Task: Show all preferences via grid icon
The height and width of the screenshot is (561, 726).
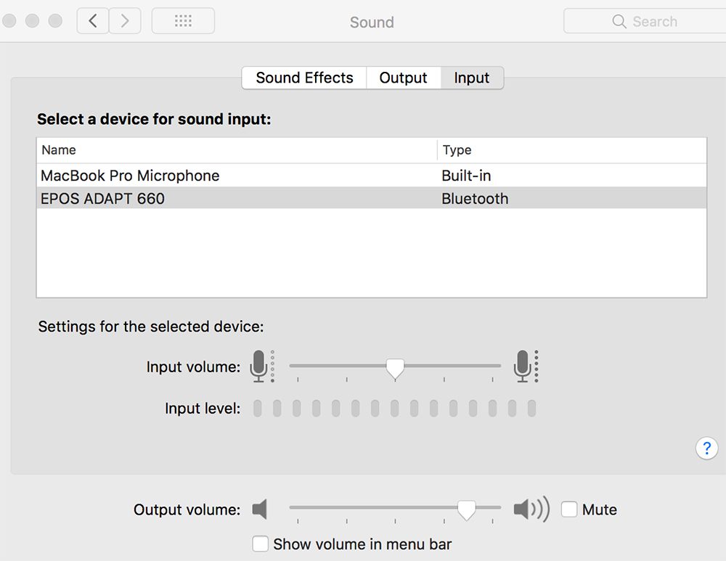Action: pyautogui.click(x=183, y=21)
